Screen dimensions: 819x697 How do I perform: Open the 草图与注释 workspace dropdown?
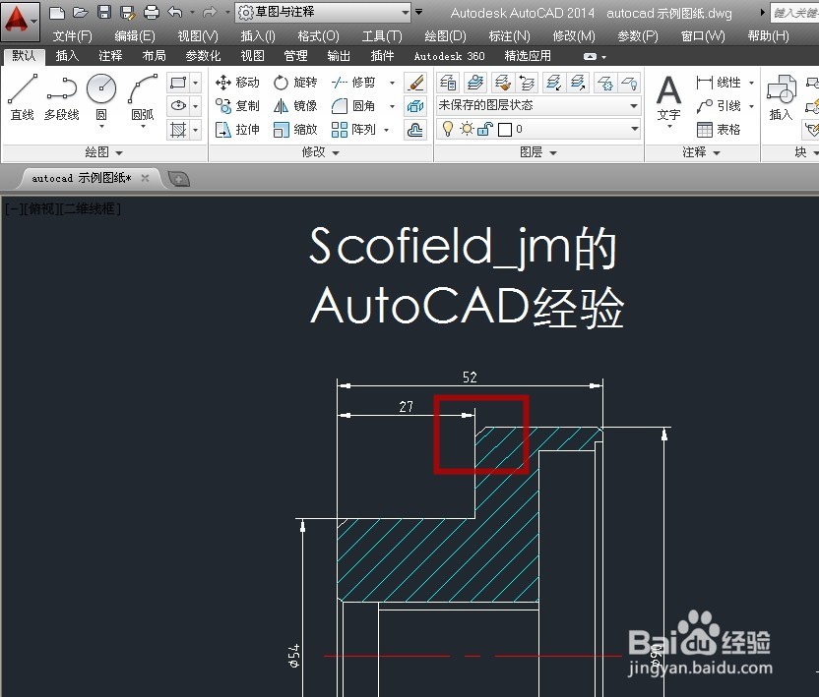pos(406,13)
